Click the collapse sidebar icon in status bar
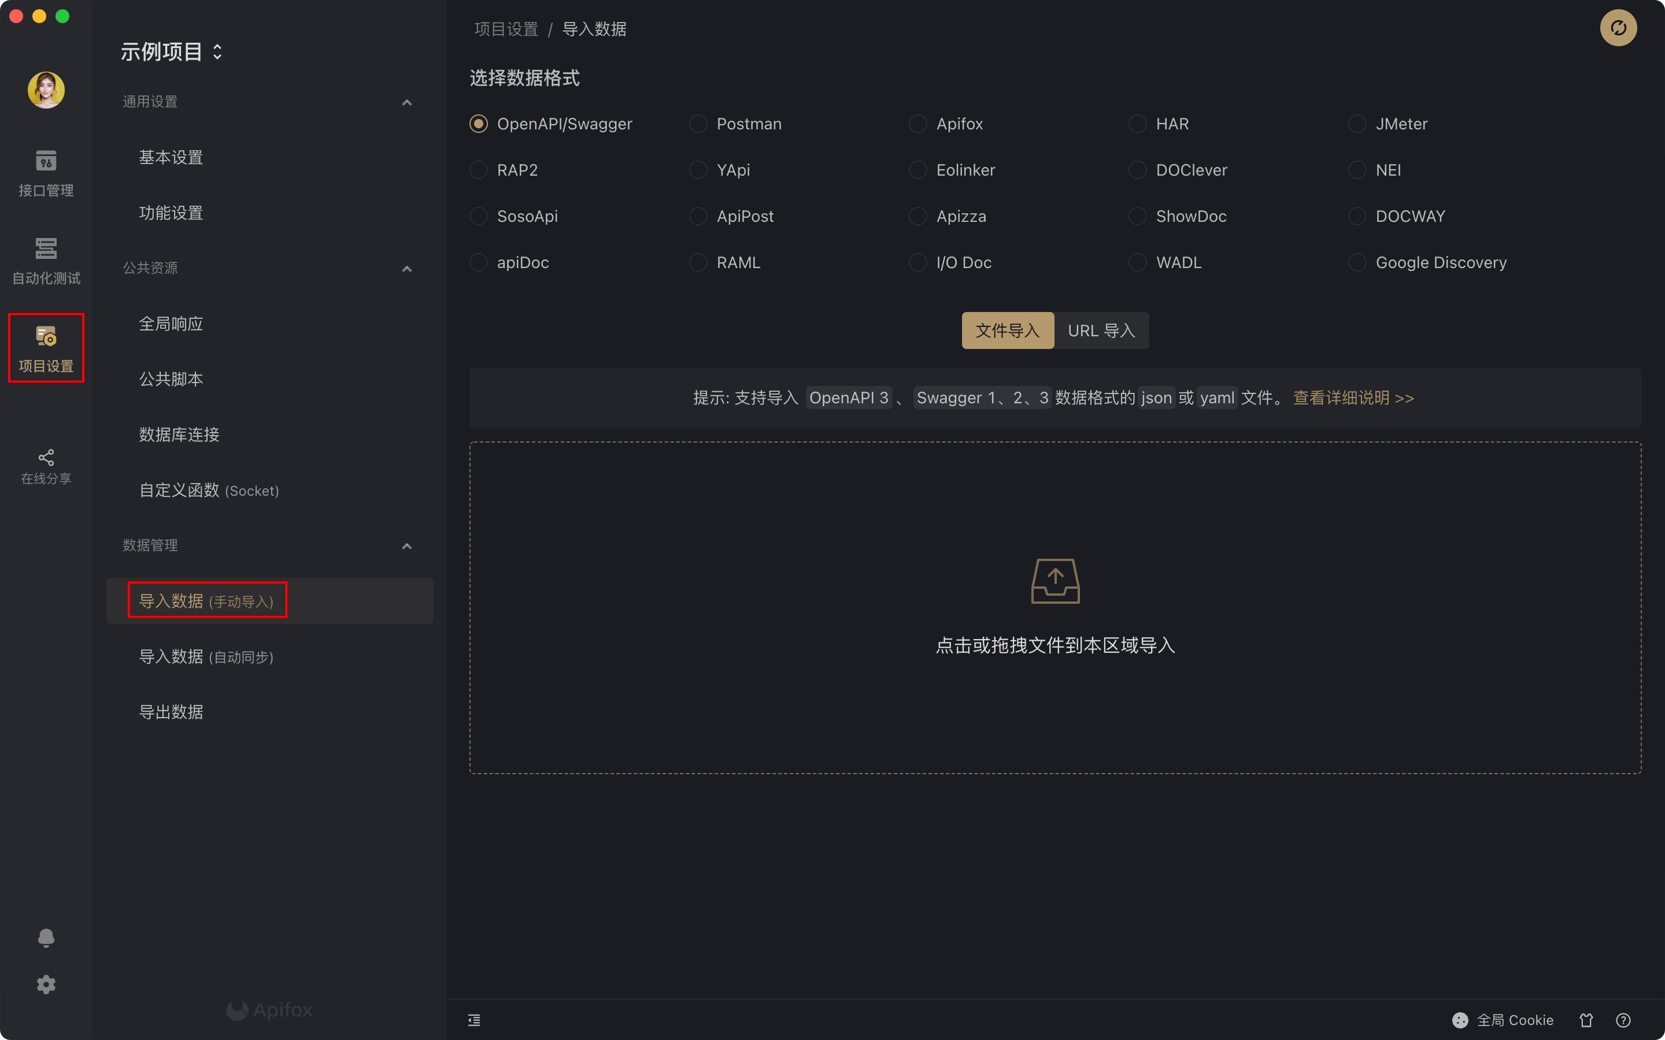This screenshot has width=1665, height=1040. coord(474,1020)
